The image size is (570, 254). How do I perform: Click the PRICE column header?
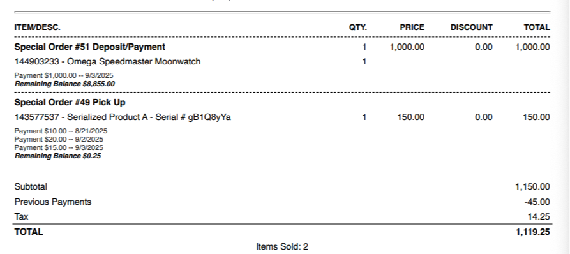(412, 27)
